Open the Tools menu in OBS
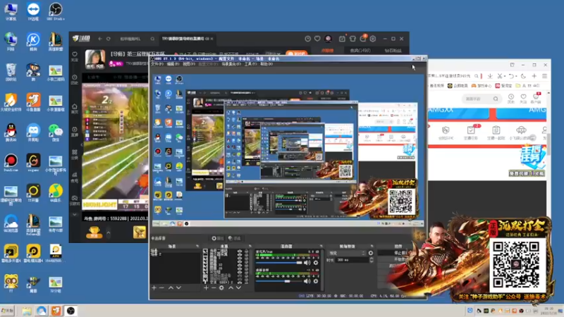Image resolution: width=564 pixels, height=317 pixels. tap(250, 64)
